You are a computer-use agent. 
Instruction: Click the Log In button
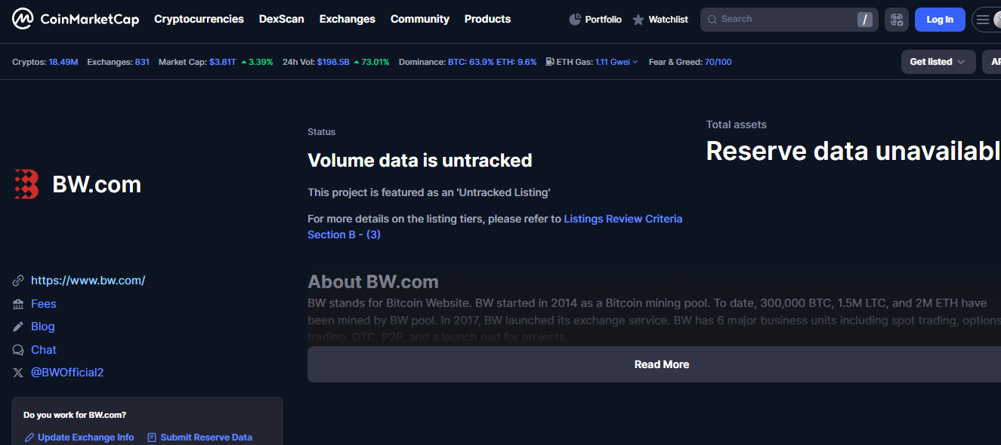coord(940,20)
